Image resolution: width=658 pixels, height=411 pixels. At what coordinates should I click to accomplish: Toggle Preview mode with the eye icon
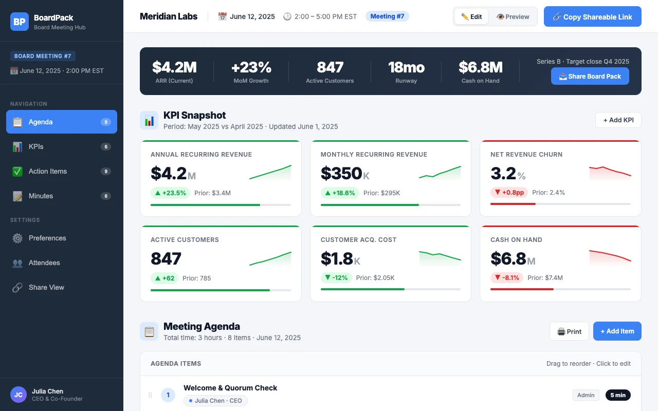(x=513, y=16)
